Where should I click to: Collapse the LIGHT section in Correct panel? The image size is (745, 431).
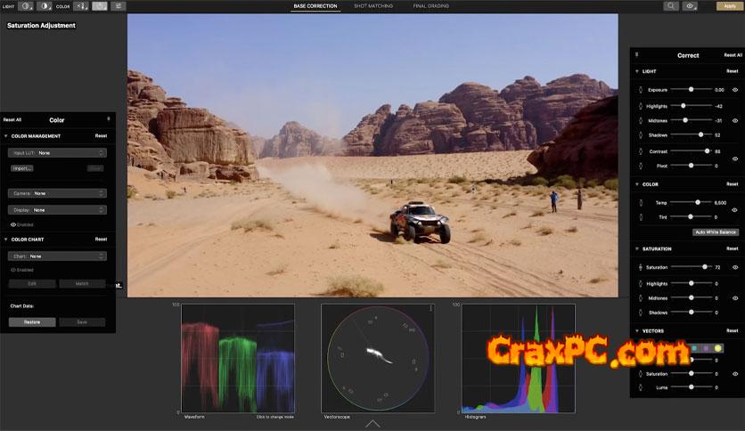point(637,71)
